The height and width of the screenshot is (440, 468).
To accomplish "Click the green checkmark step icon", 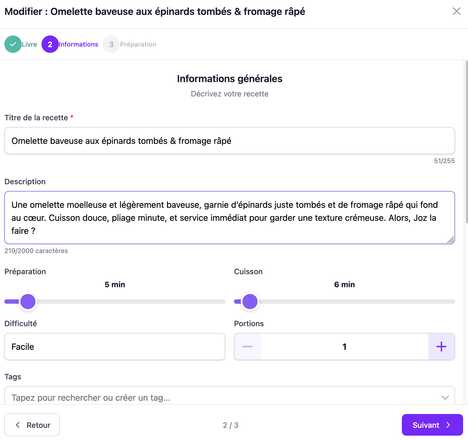I will pos(13,44).
